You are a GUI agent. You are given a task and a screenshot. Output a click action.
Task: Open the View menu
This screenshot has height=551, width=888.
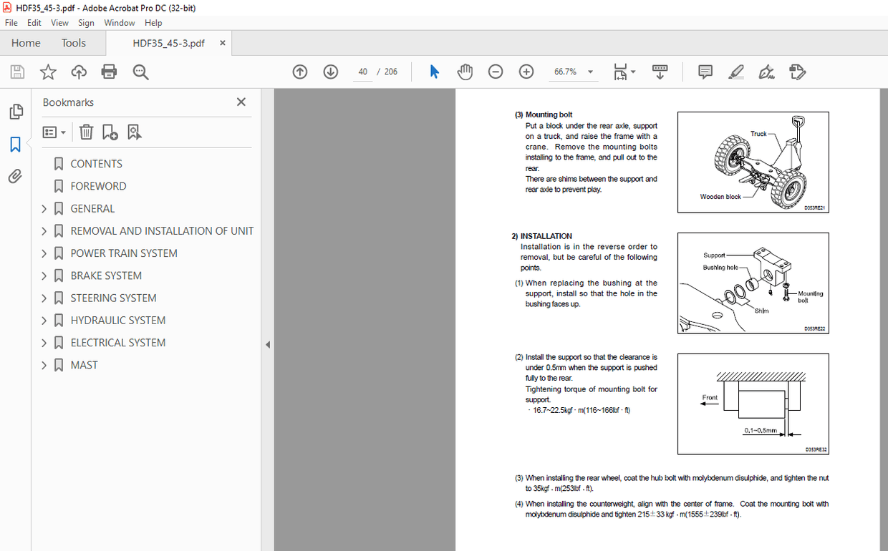tap(59, 22)
